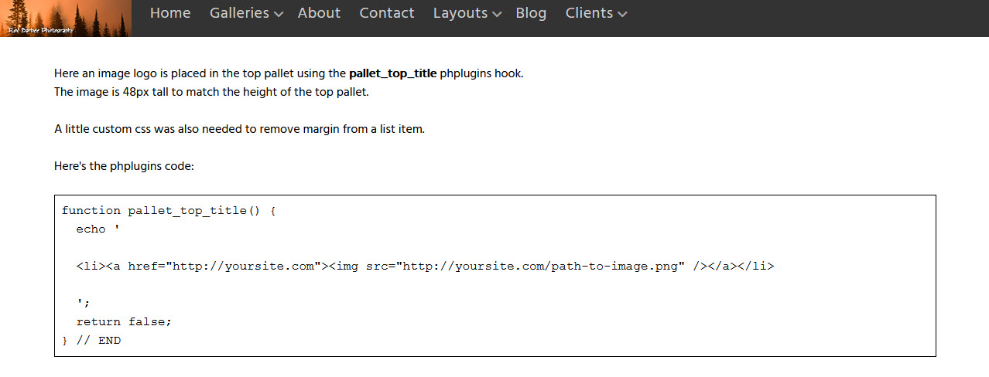This screenshot has height=377, width=989.
Task: Click the Galleries menu label
Action: pyautogui.click(x=239, y=13)
